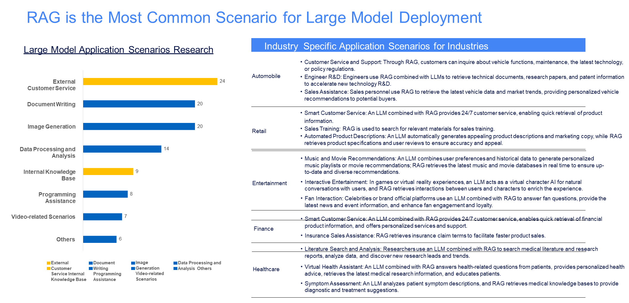Click the slide title "RAG is the Most Common Scenario"
The width and height of the screenshot is (629, 303).
click(254, 18)
